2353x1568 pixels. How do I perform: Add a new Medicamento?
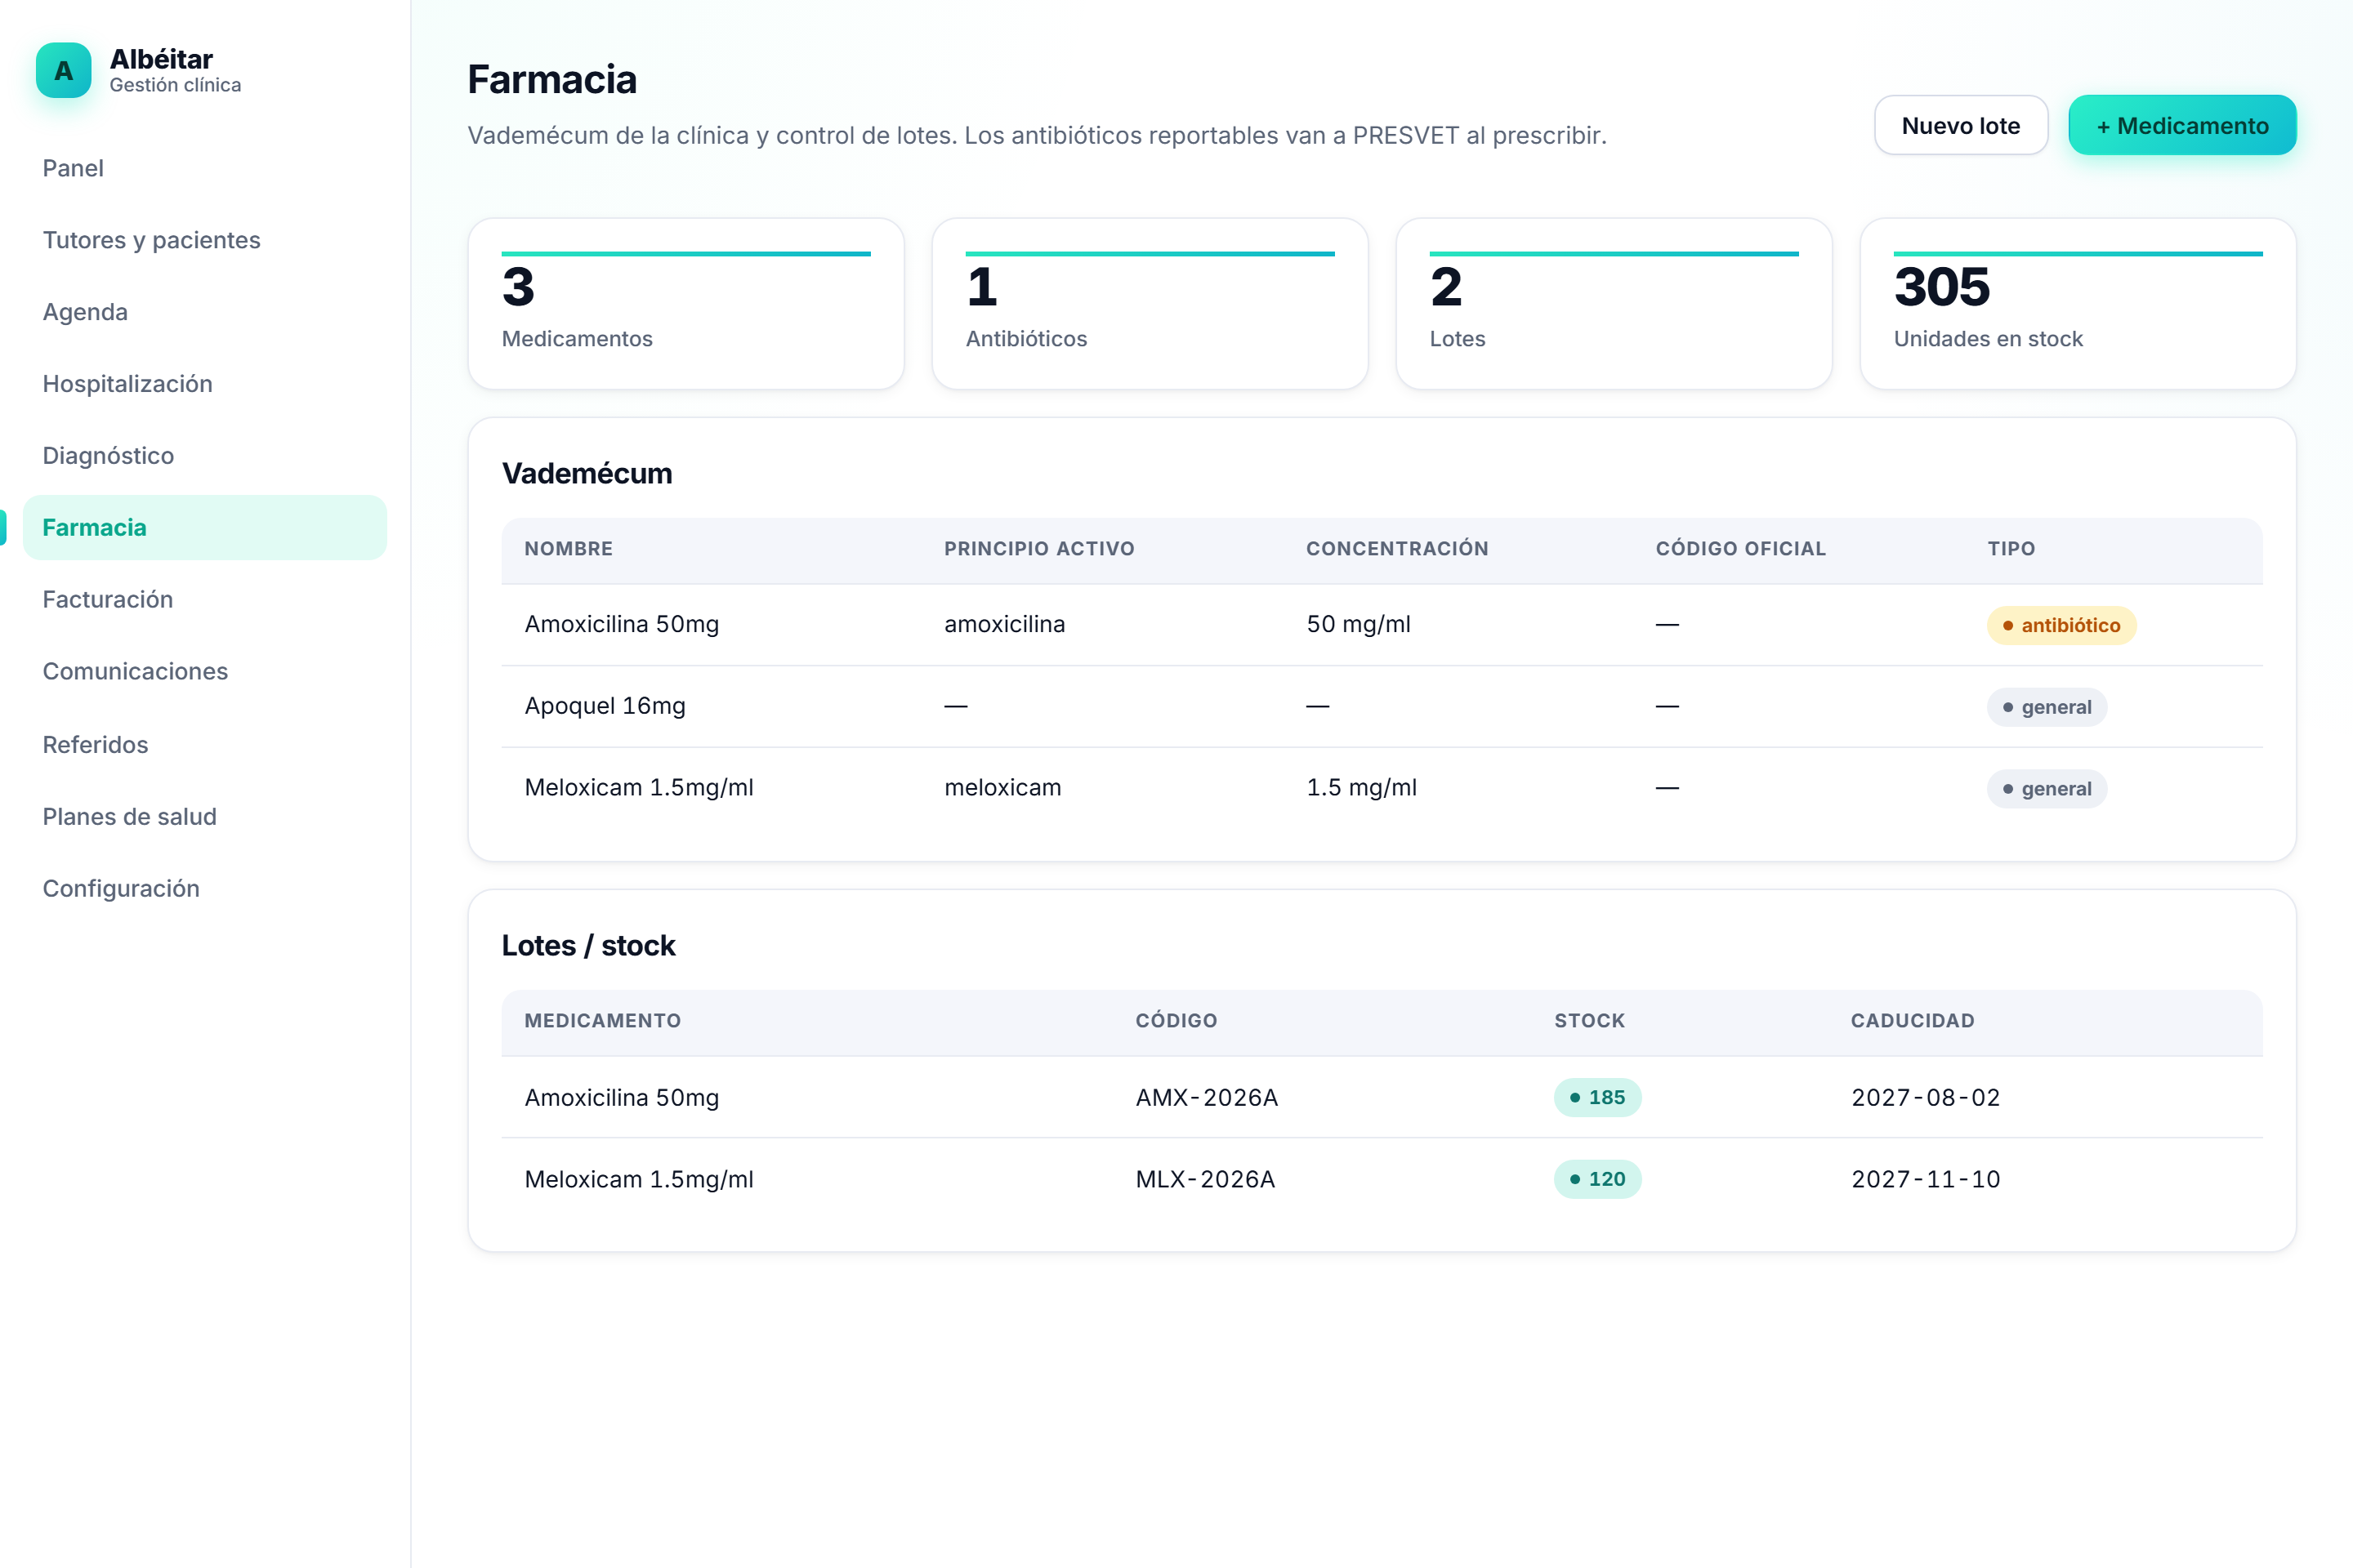click(x=2182, y=125)
